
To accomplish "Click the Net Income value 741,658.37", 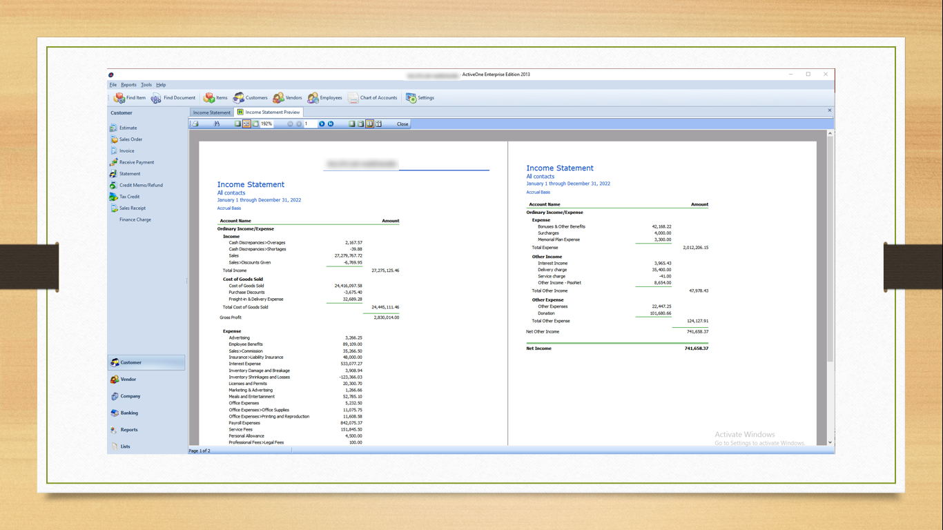I will click(x=696, y=349).
